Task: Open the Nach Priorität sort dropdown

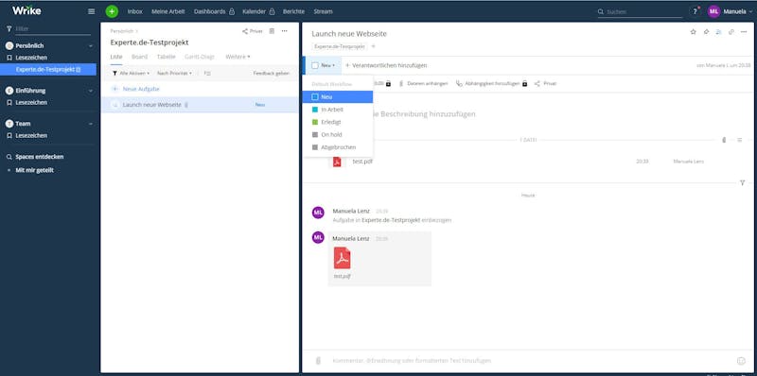Action: point(174,74)
